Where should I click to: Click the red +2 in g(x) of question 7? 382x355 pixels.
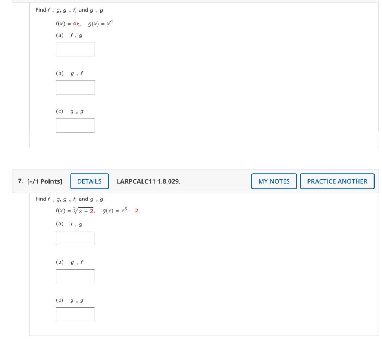tap(137, 212)
